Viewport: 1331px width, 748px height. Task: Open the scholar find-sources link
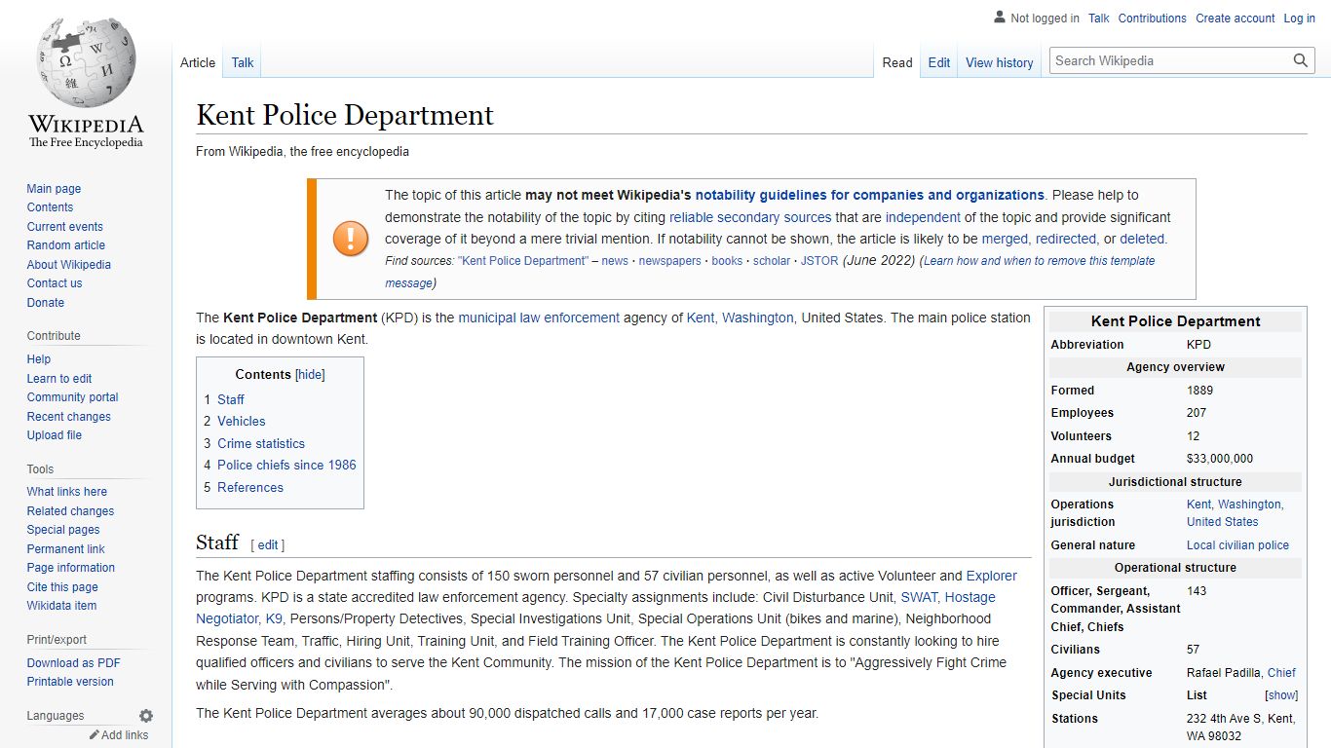pyautogui.click(x=772, y=261)
